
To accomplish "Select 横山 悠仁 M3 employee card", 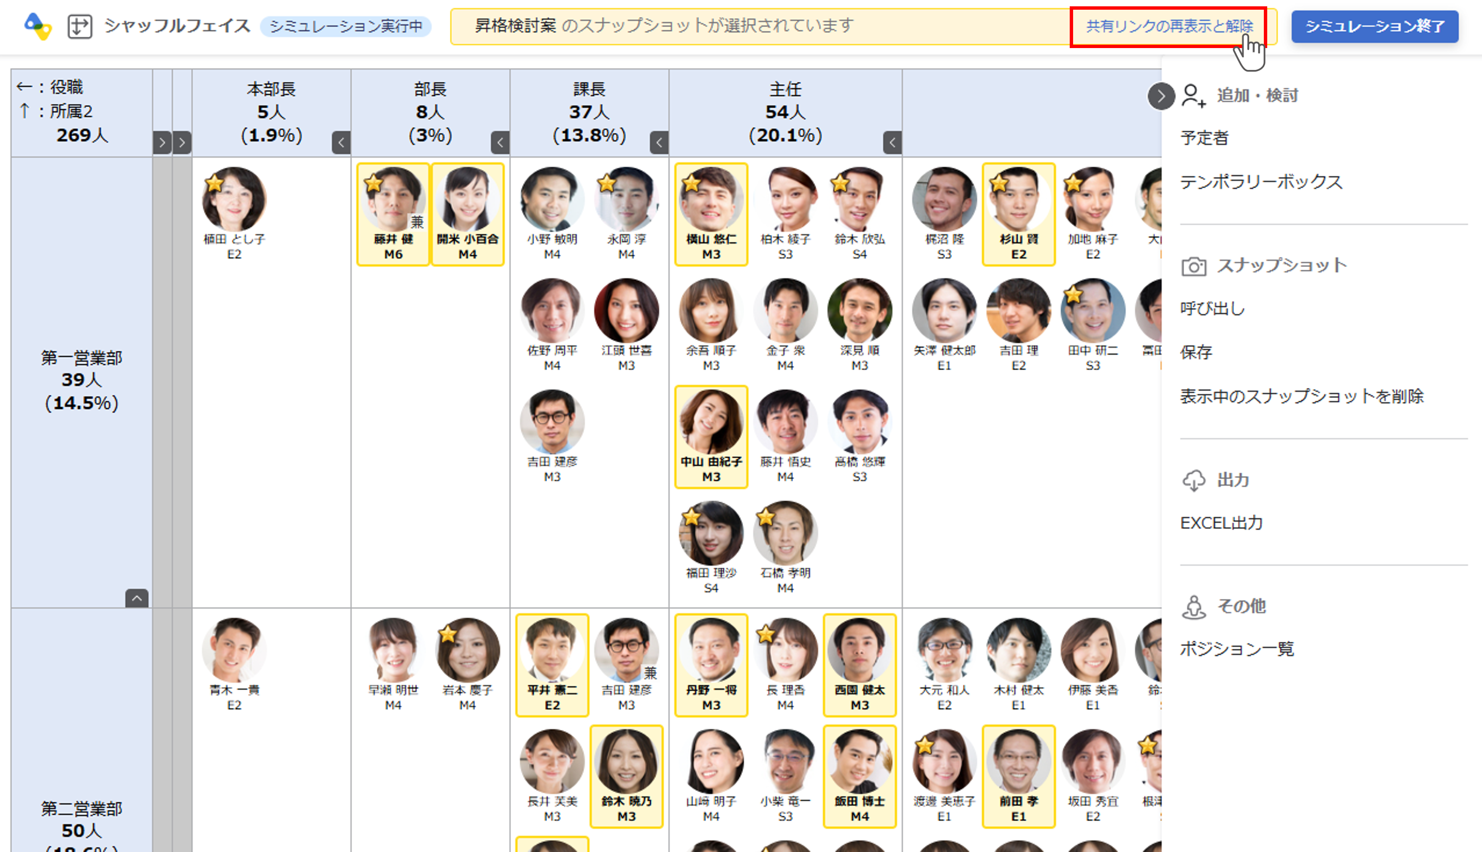I will pos(711,214).
